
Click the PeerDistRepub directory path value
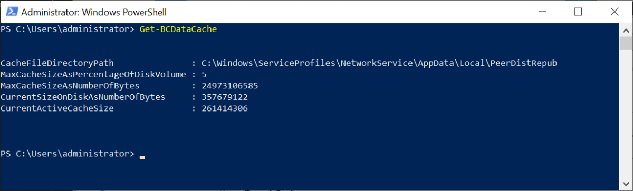379,63
